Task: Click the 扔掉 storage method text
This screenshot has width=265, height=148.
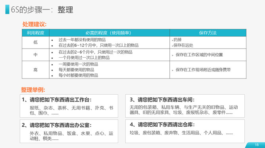Action: (177, 40)
